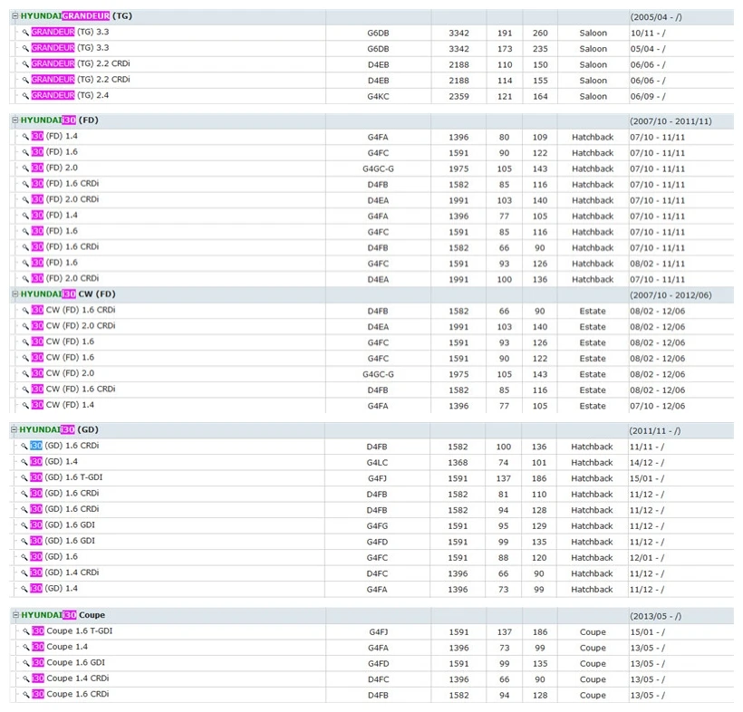This screenshot has height=712, width=743.
Task: Click the 1368 displacement cell
Action: pyautogui.click(x=458, y=462)
